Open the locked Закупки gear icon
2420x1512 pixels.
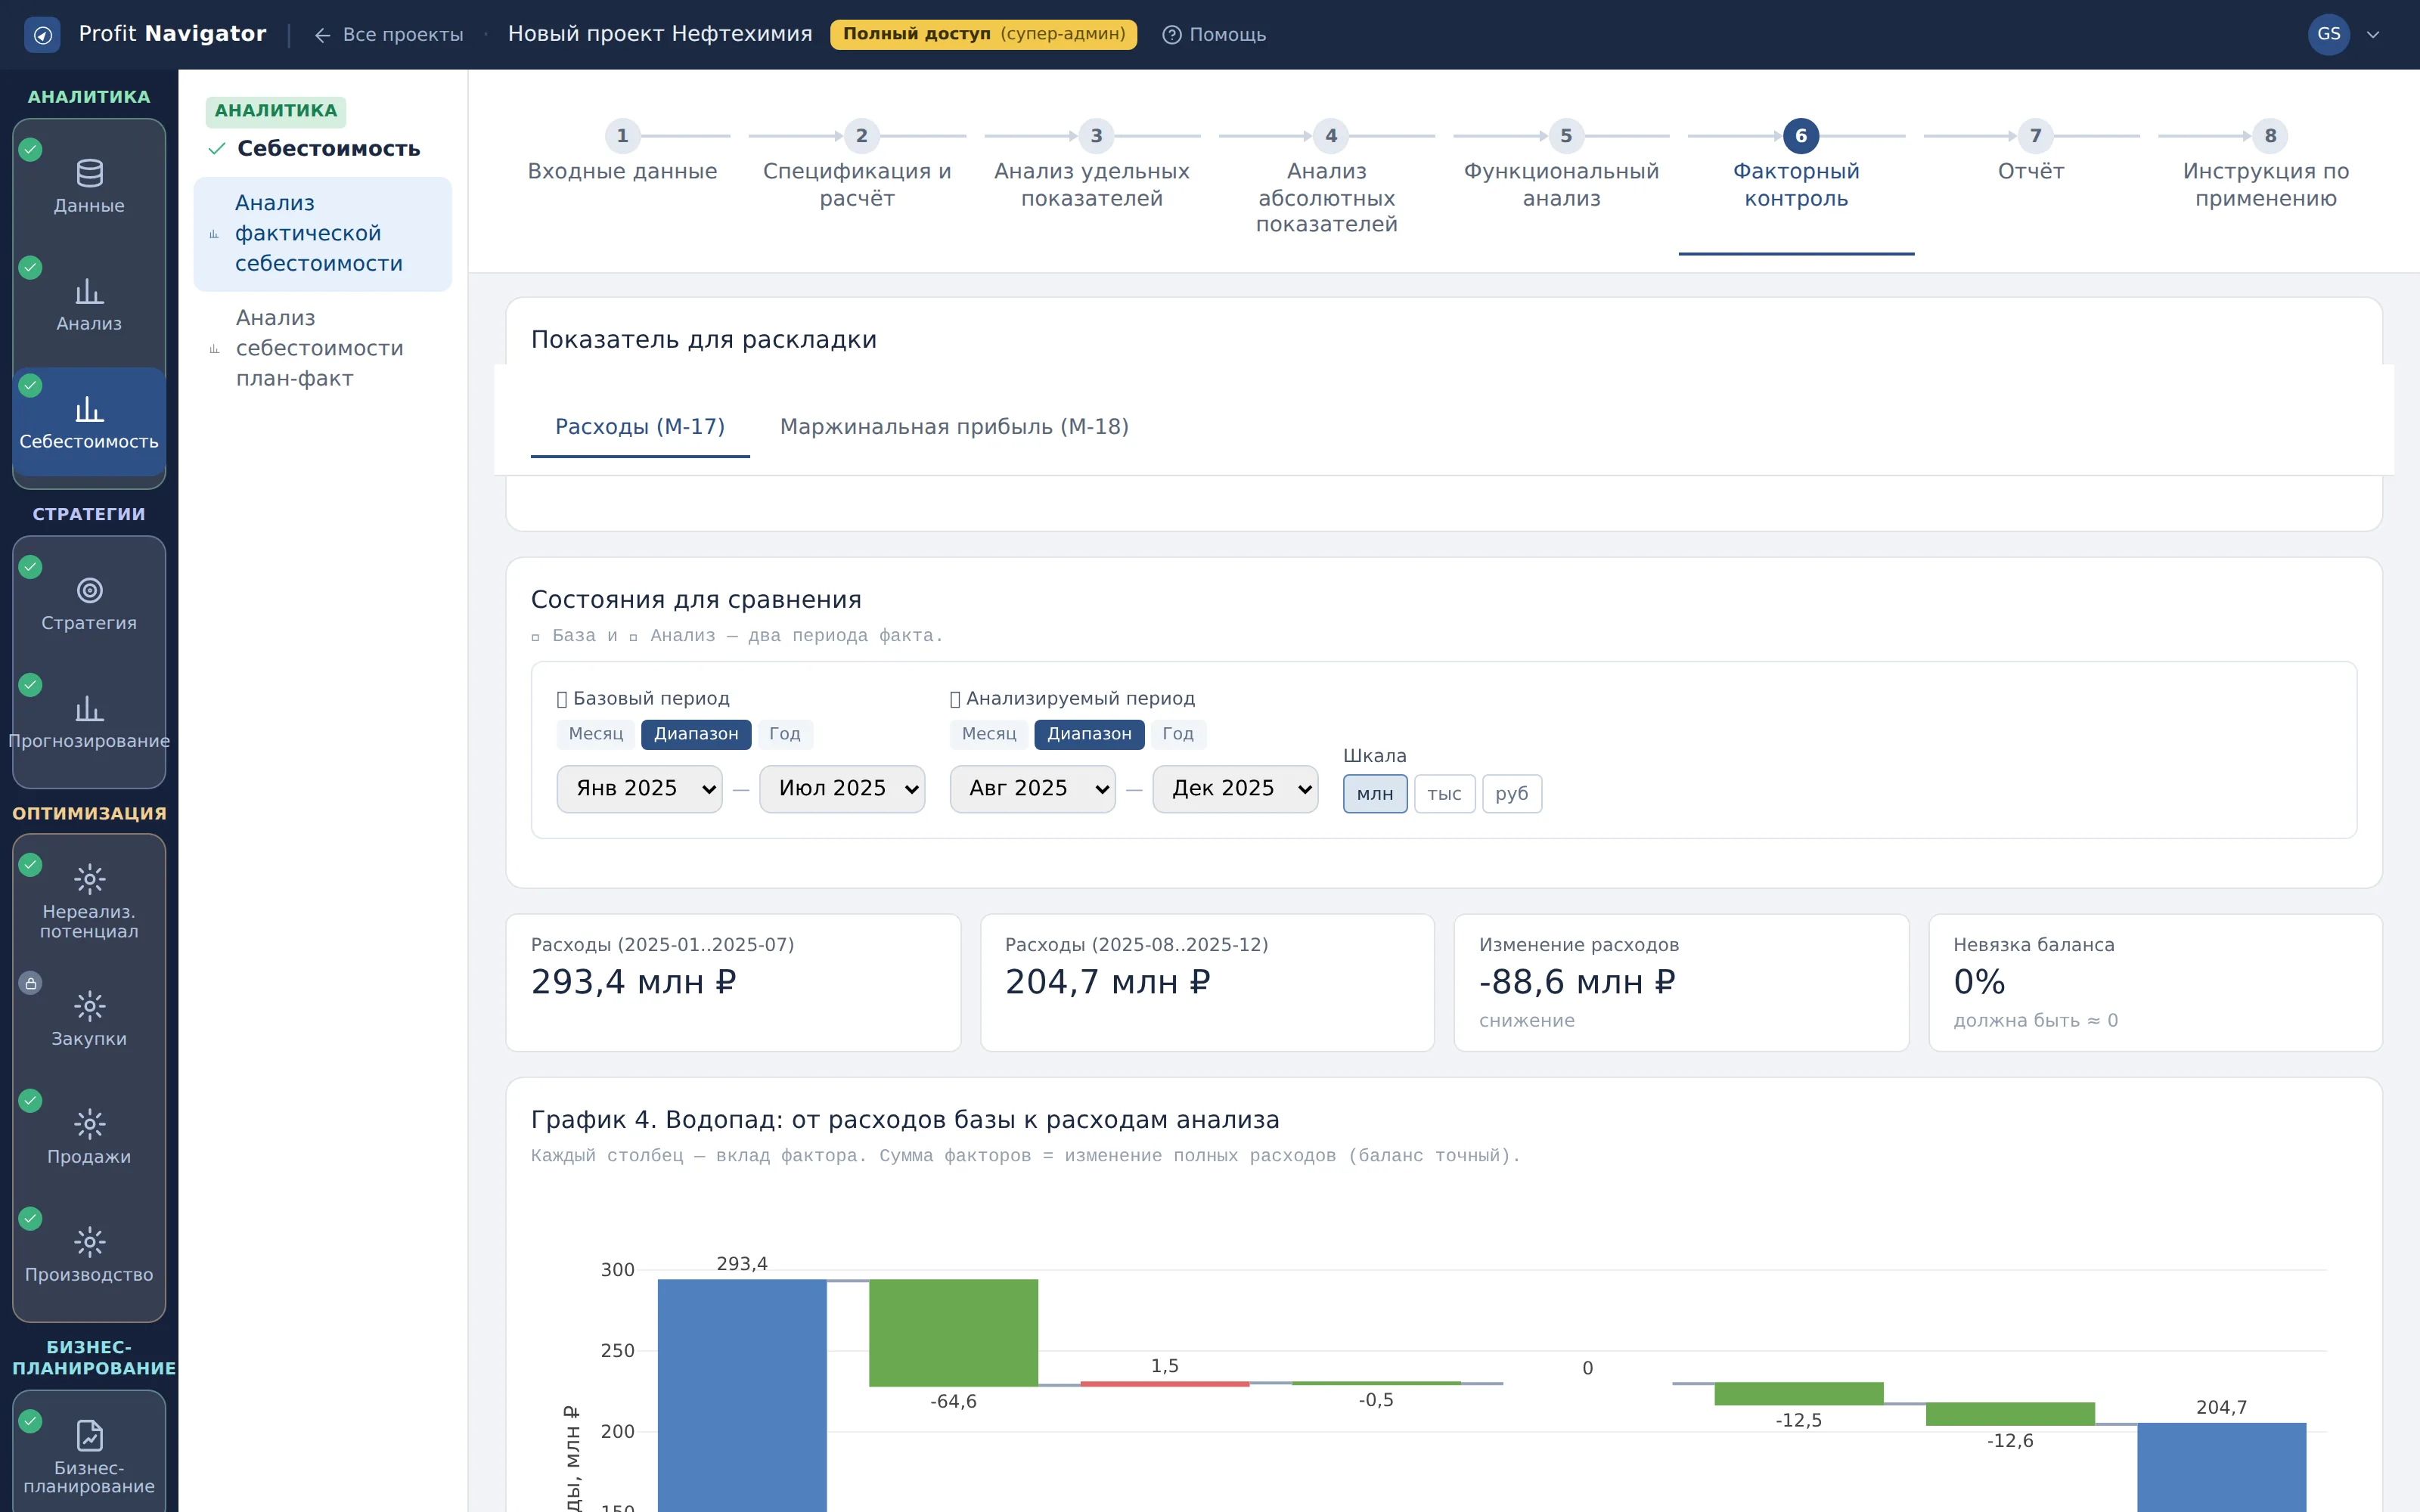click(89, 1006)
